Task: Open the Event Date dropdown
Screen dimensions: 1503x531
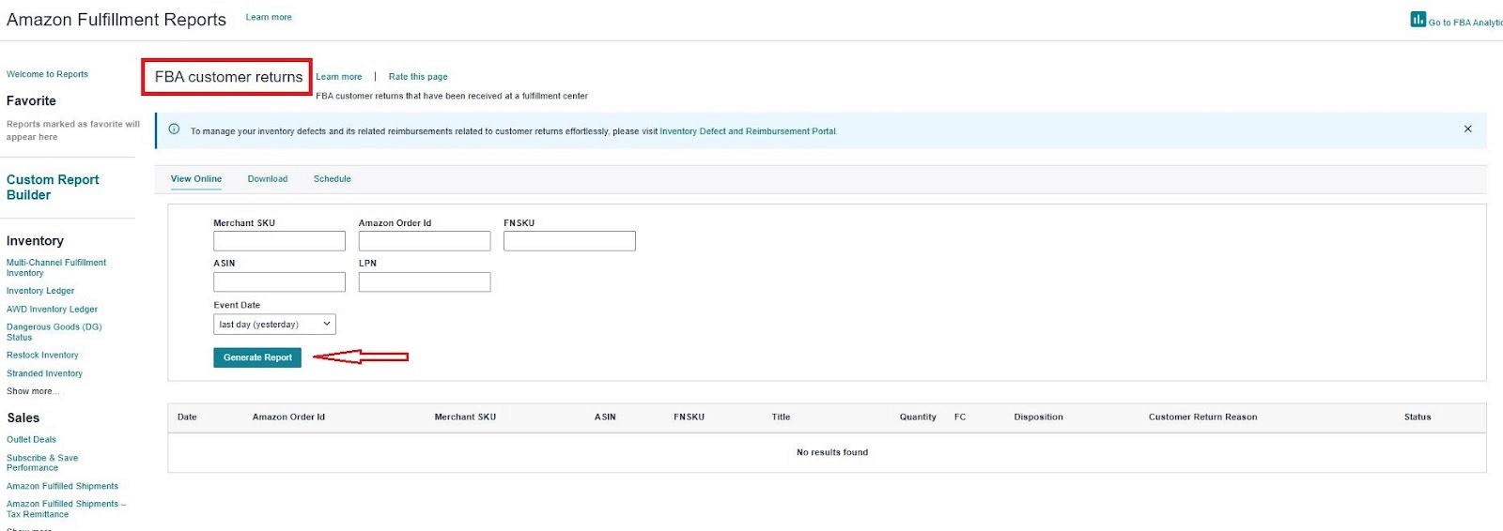Action: [274, 325]
